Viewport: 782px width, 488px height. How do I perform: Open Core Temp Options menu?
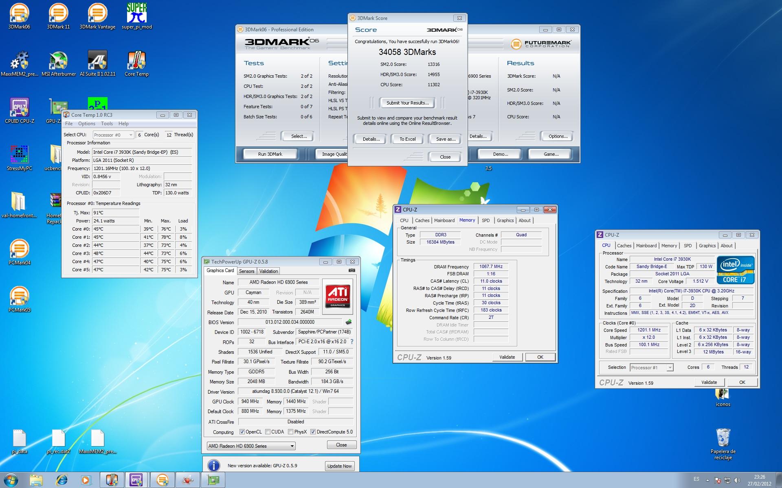[87, 124]
